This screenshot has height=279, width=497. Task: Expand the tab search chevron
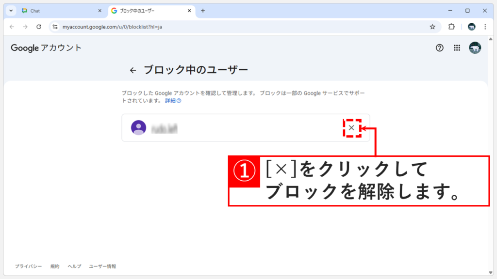10,10
